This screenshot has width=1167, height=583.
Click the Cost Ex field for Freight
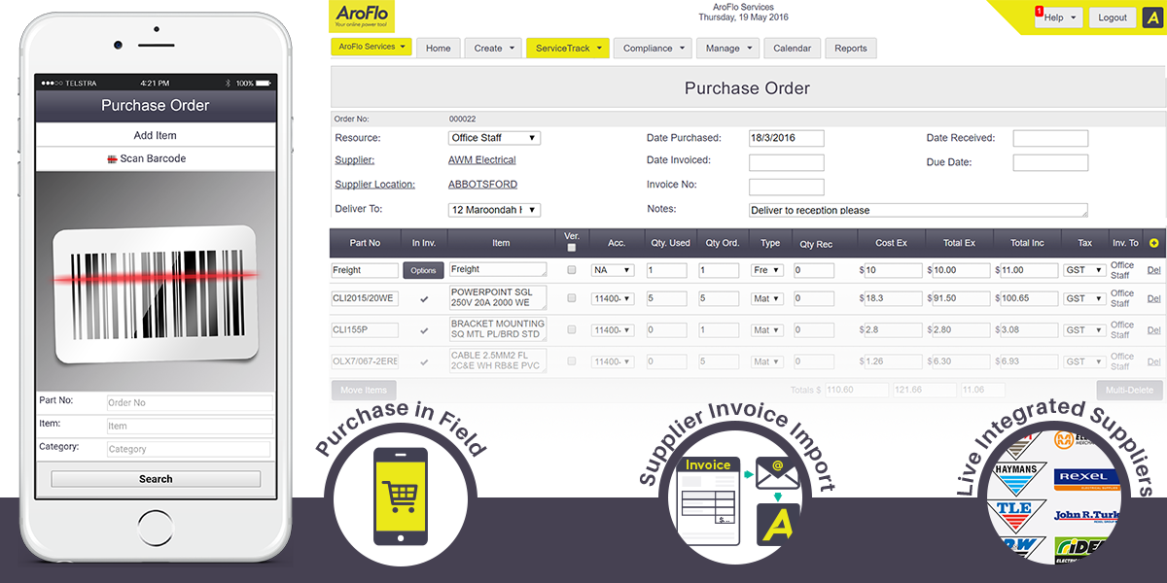click(894, 270)
